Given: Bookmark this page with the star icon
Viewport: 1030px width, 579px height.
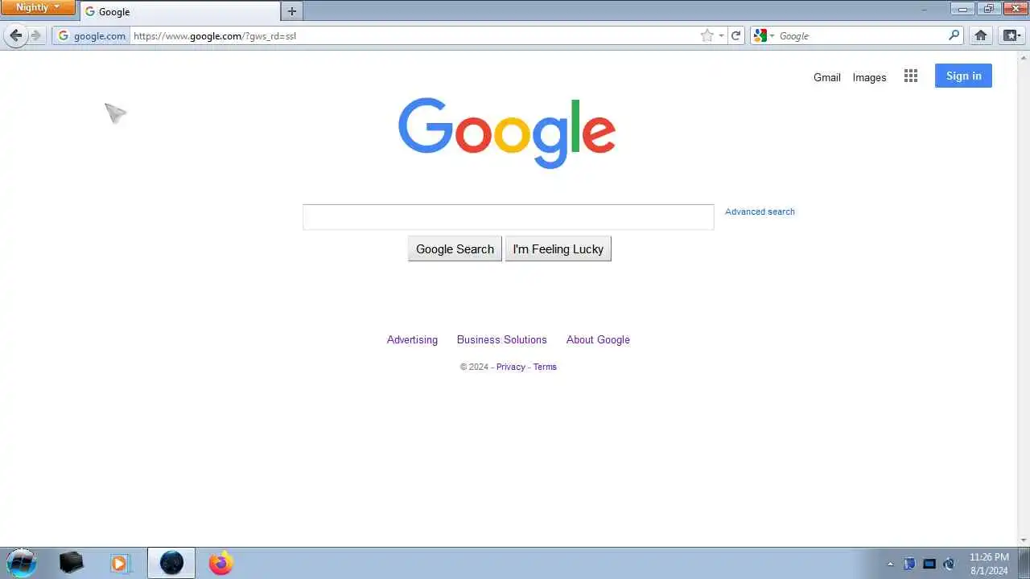Looking at the screenshot, I should pos(707,35).
